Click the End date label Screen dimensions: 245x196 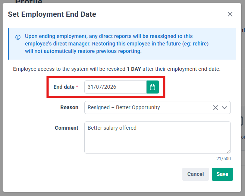[x=64, y=87]
